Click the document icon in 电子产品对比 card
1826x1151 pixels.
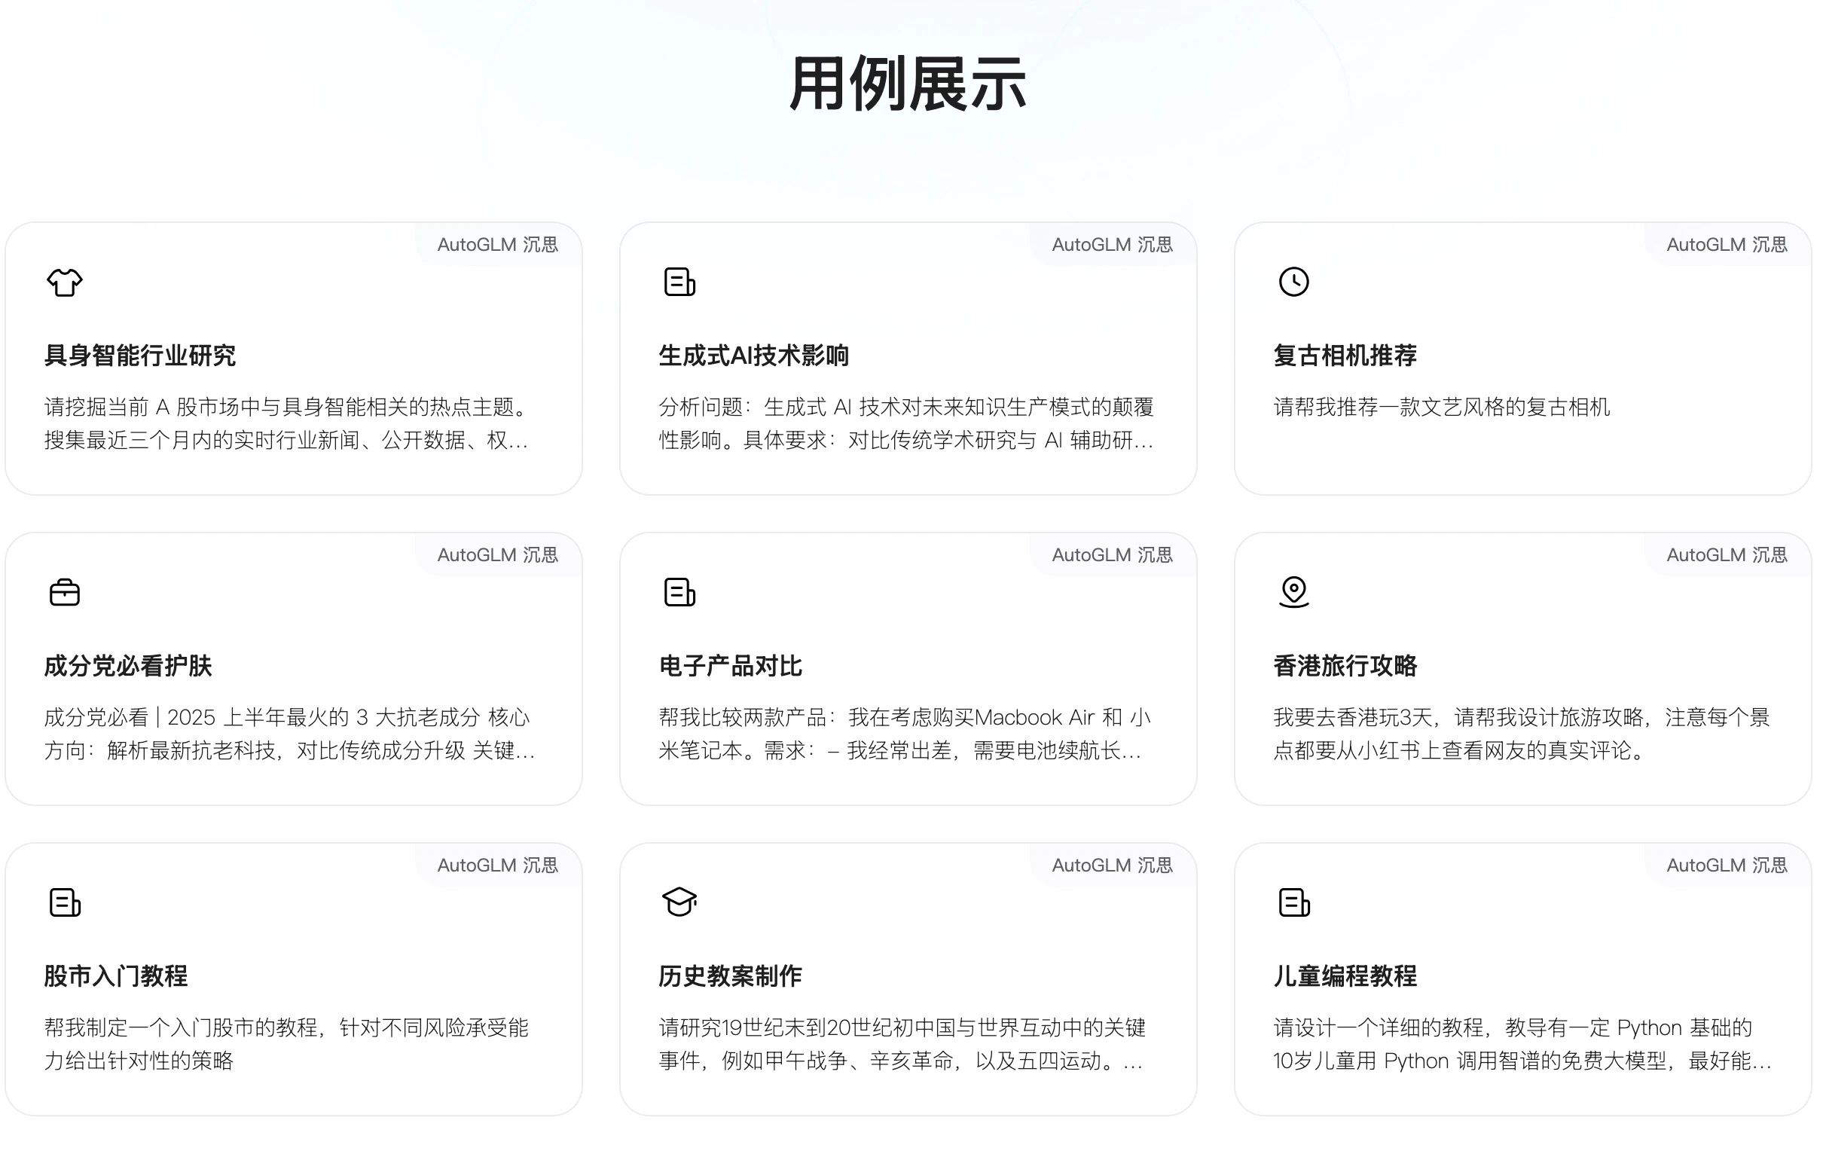coord(679,592)
